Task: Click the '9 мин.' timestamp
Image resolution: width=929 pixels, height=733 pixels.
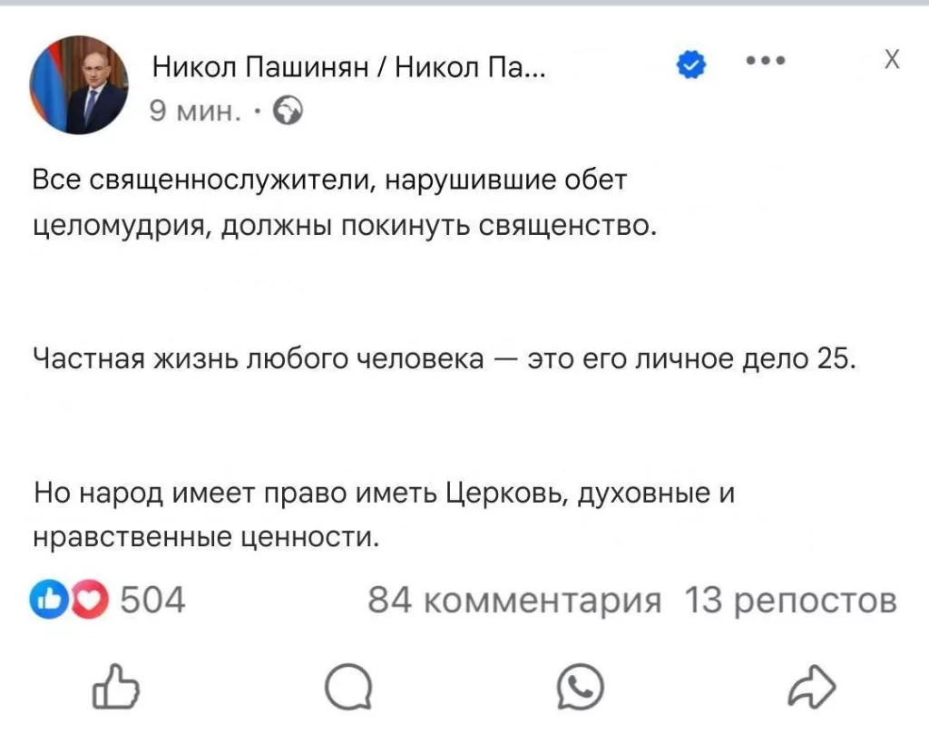Action: (193, 111)
